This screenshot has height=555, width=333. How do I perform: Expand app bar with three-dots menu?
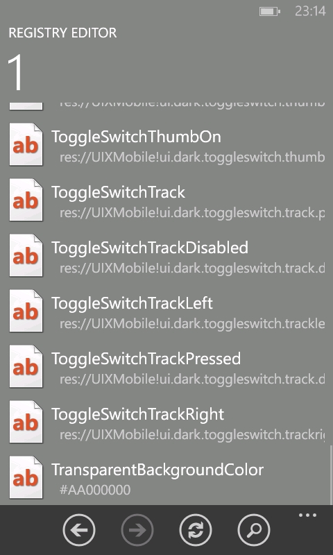click(307, 515)
